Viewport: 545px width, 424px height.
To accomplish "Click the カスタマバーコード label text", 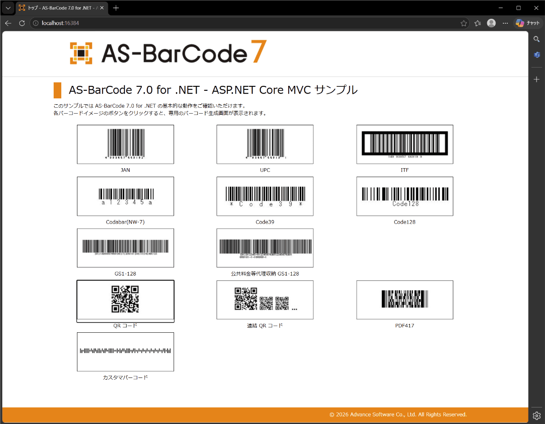I will click(125, 377).
